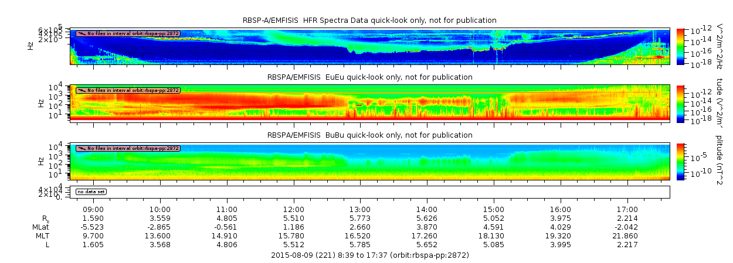Click the 10:00 time axis label
Screen dimensions: 733x263
click(x=161, y=209)
